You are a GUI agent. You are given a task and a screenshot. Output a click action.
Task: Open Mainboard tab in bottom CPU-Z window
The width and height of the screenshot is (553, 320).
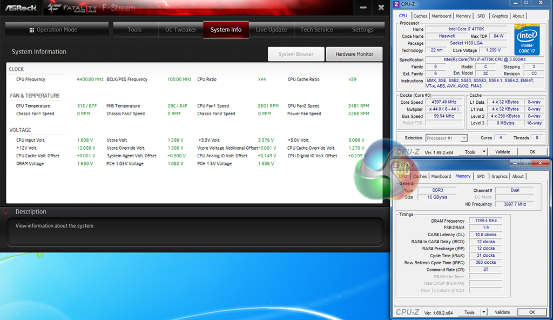coord(441,176)
